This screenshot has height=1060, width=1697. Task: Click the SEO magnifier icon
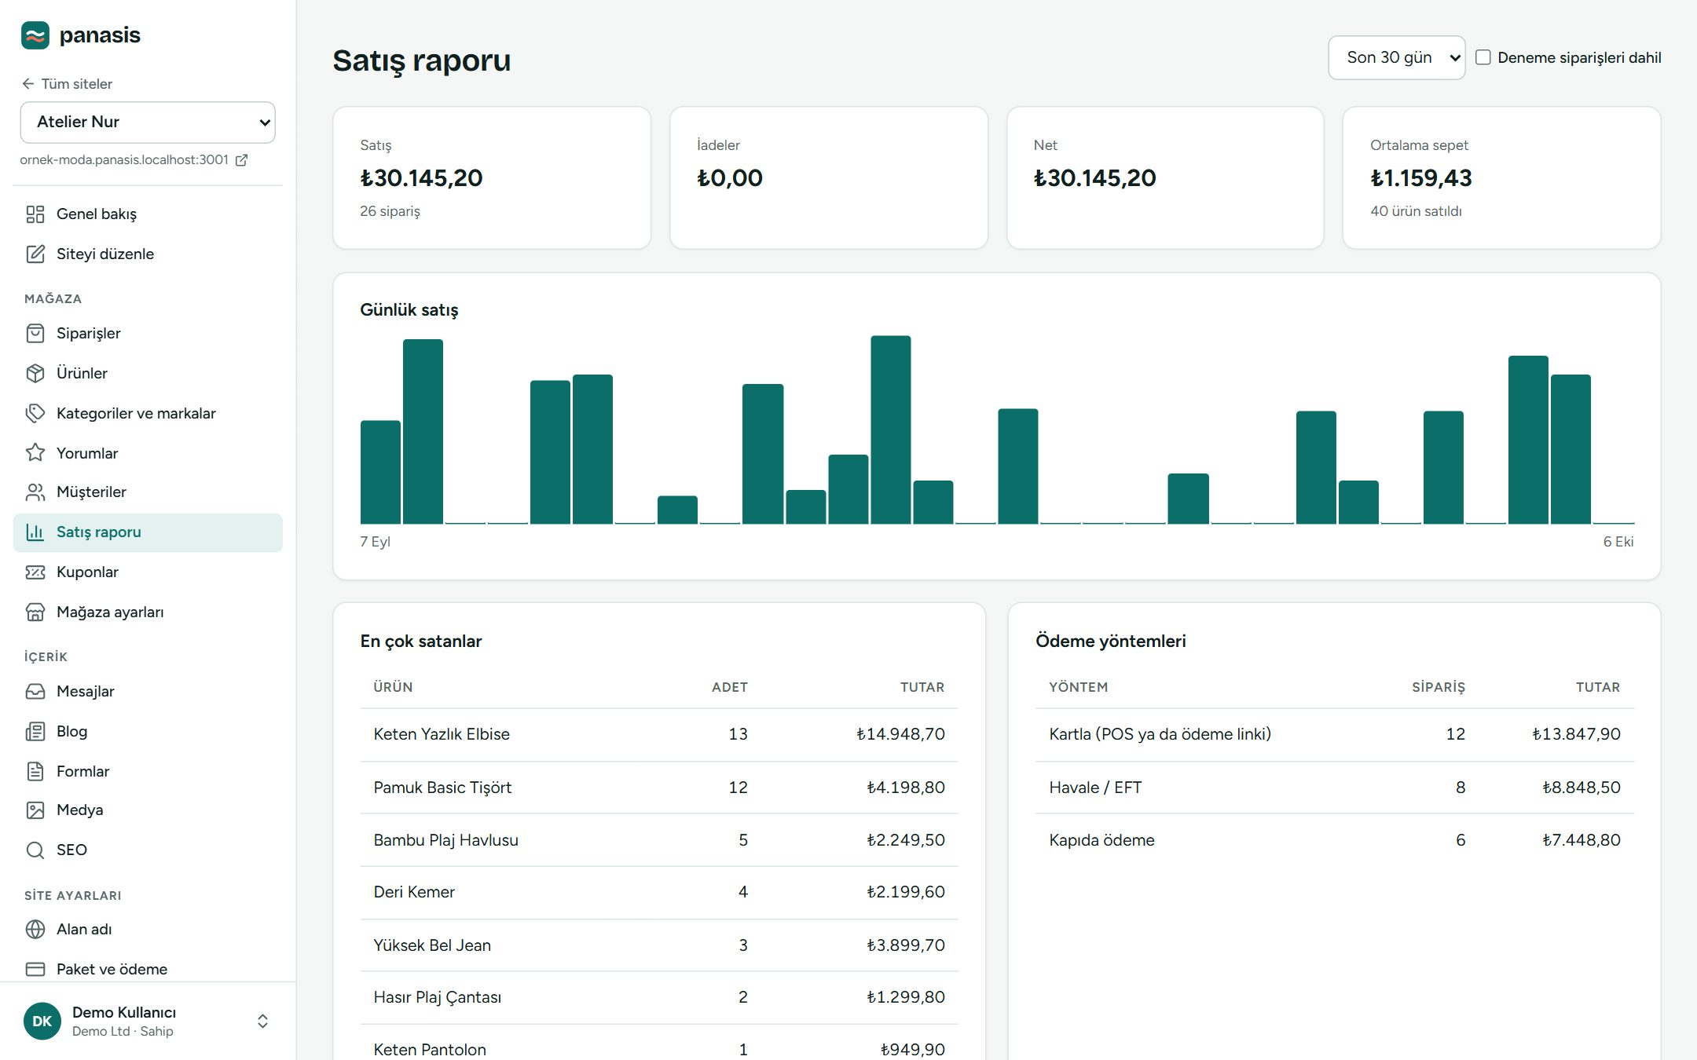tap(35, 850)
